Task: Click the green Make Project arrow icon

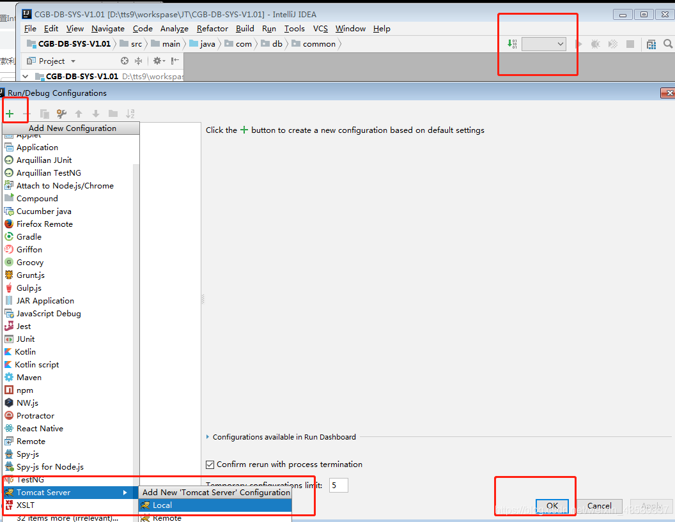Action: point(512,43)
